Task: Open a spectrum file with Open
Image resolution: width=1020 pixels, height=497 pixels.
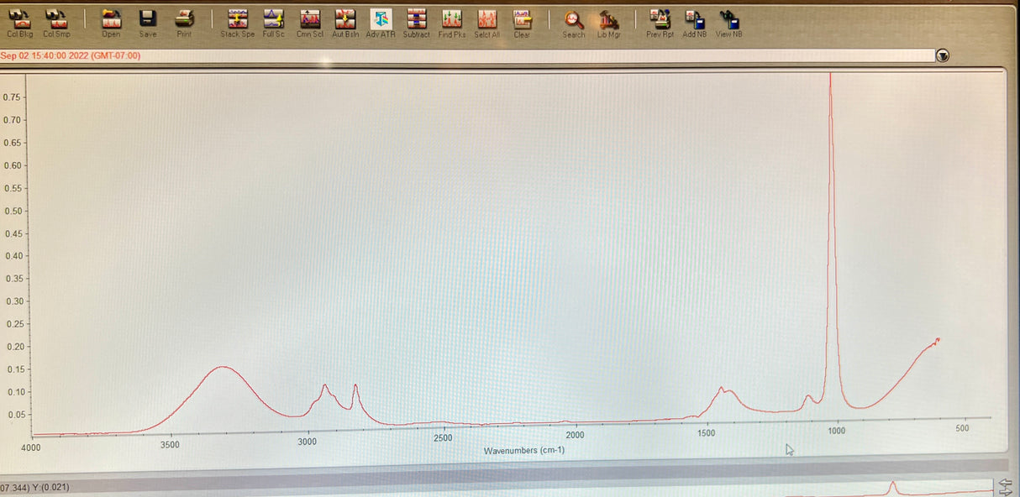Action: pos(111,22)
